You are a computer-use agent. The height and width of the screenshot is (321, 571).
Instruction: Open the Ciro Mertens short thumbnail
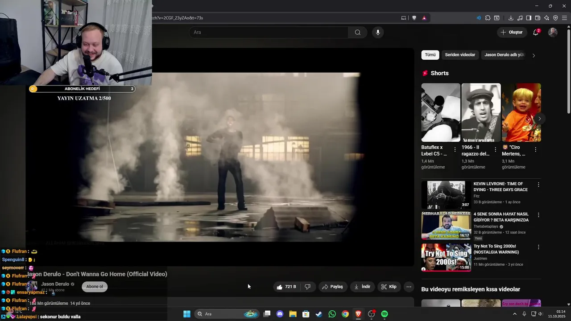pos(521,112)
